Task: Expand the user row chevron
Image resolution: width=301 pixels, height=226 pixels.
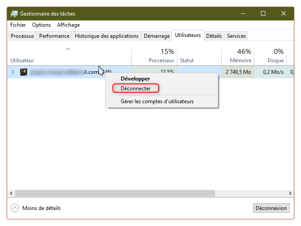Action: [x=12, y=72]
